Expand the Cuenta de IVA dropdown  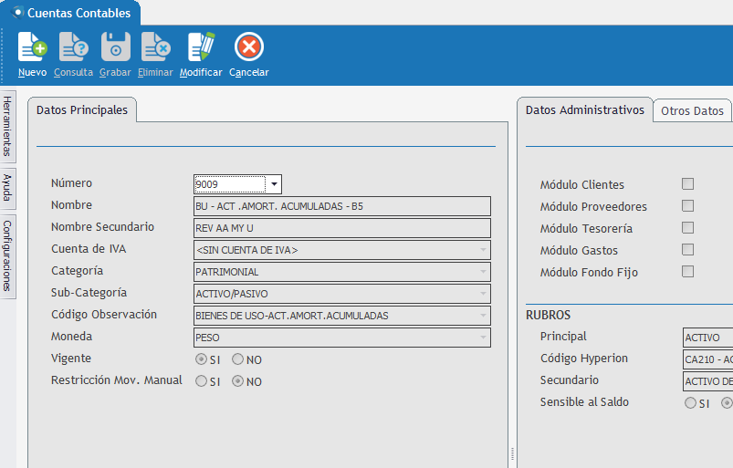point(483,250)
